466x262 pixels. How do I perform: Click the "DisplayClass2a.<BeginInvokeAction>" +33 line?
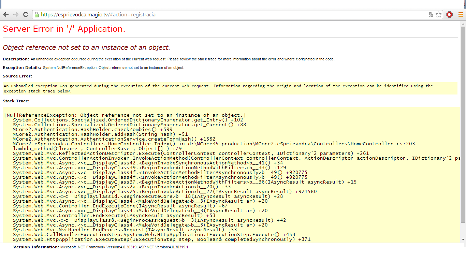point(122,187)
